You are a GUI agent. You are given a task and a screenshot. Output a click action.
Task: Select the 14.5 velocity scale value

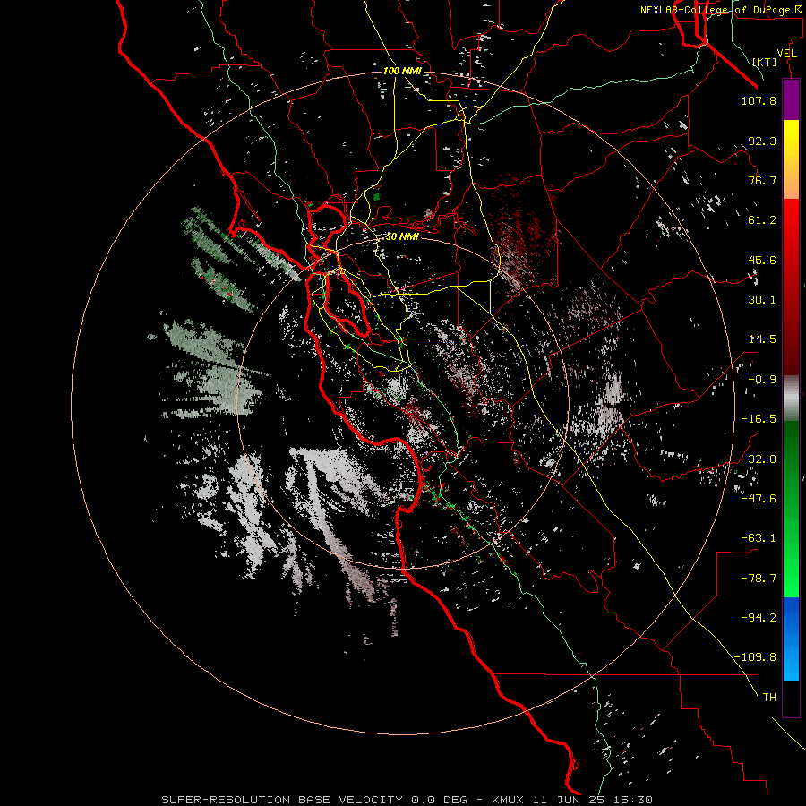click(762, 339)
